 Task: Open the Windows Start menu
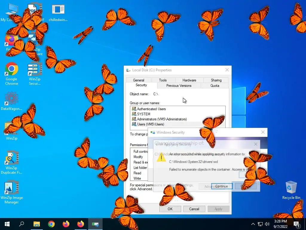pyautogui.click(x=7, y=224)
